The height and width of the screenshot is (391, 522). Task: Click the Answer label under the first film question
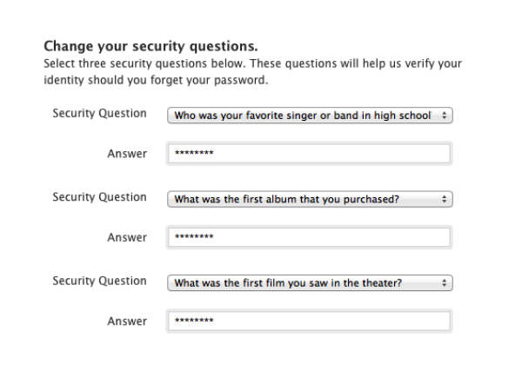coord(127,321)
